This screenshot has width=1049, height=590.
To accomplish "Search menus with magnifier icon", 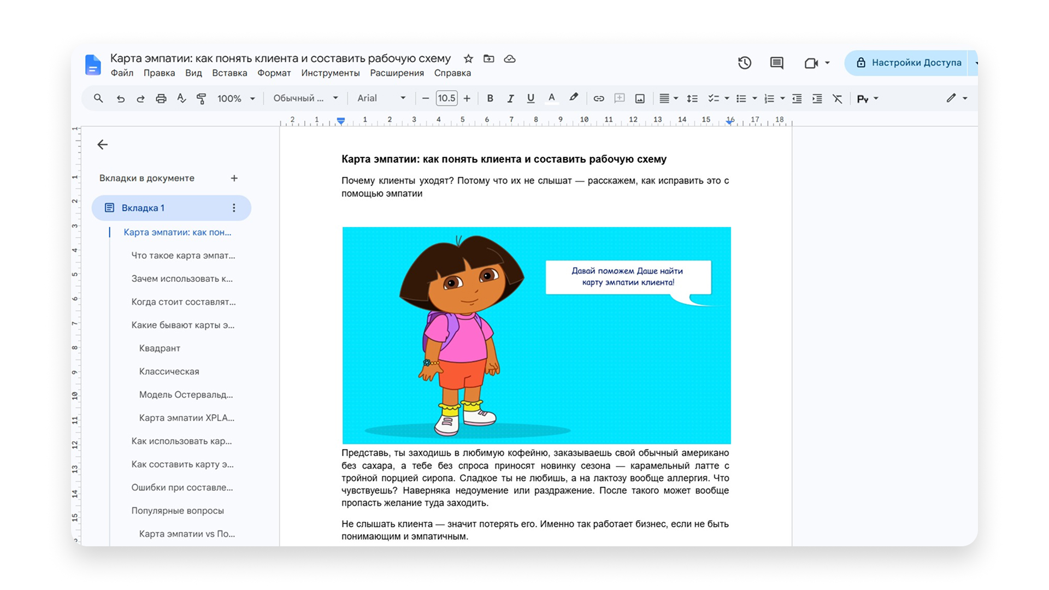I will [x=98, y=98].
